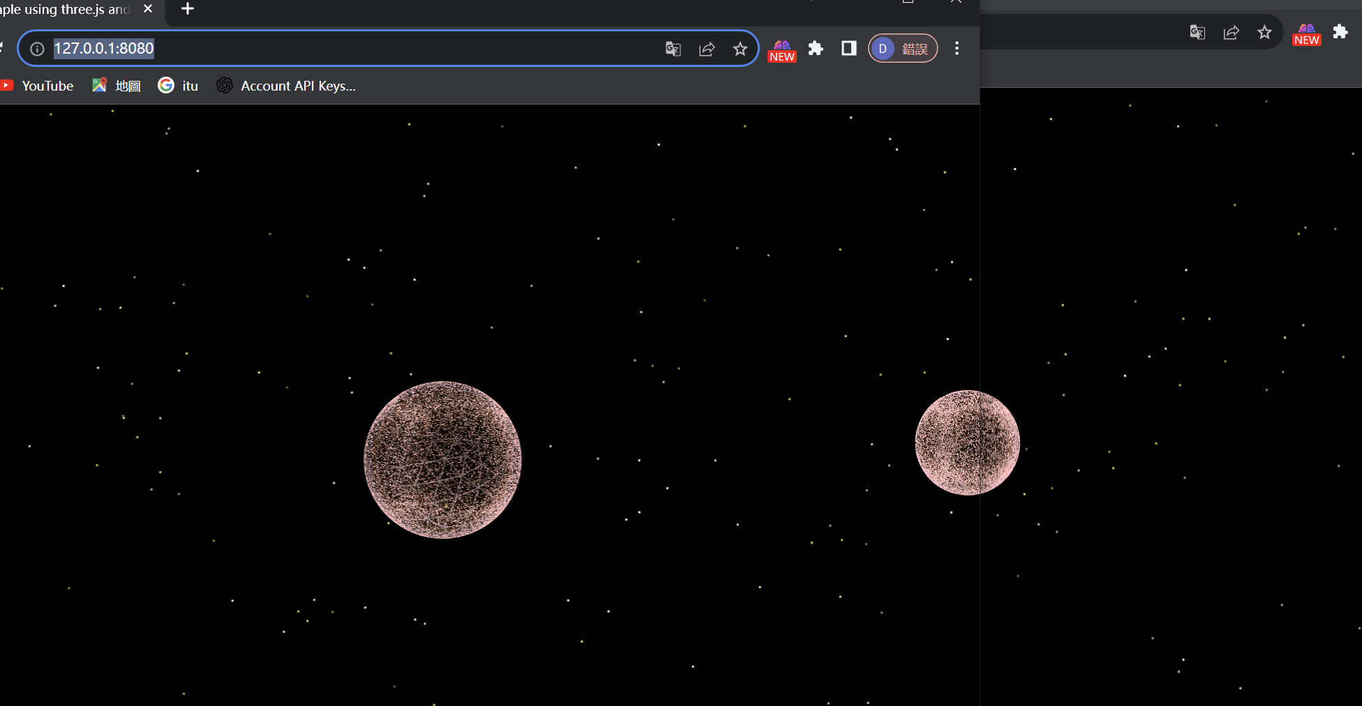
Task: Click the large wireframe sphere in the scene
Action: pos(442,460)
